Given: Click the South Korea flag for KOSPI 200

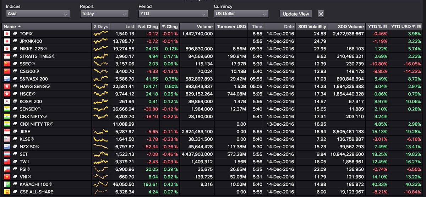Looking at the screenshot, I should (6, 102).
